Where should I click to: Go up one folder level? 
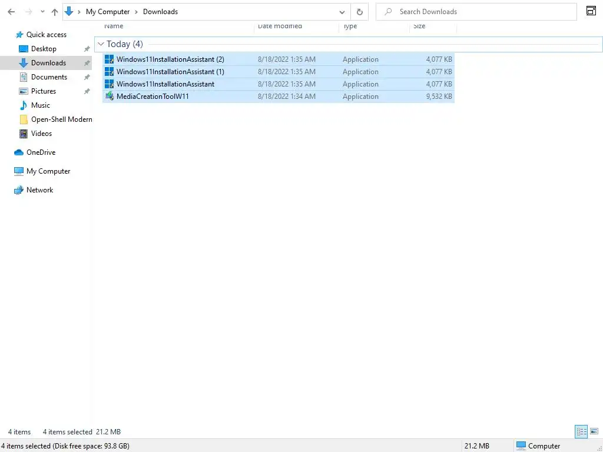55,12
